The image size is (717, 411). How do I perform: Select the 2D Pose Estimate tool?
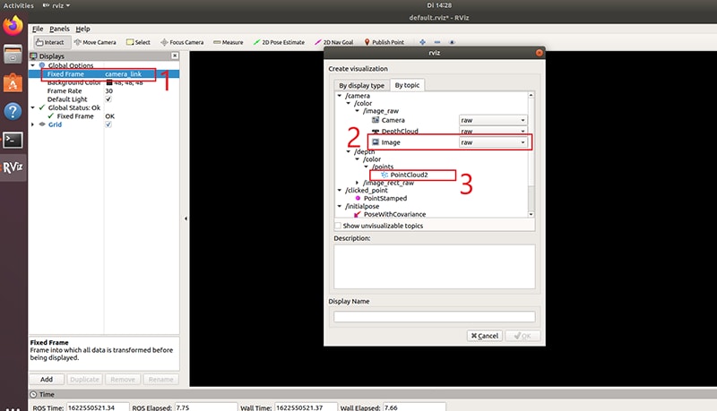click(x=281, y=42)
